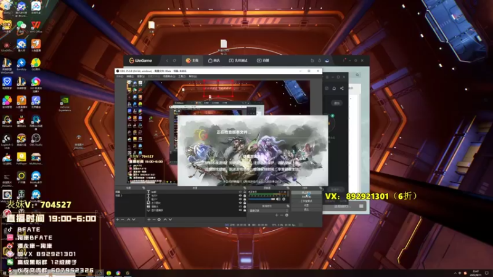Remove the source with the sources minus icon
The height and width of the screenshot is (277, 493).
154,220
